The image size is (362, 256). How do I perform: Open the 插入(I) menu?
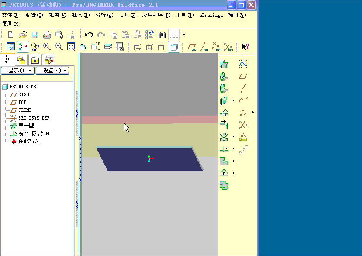click(x=81, y=15)
